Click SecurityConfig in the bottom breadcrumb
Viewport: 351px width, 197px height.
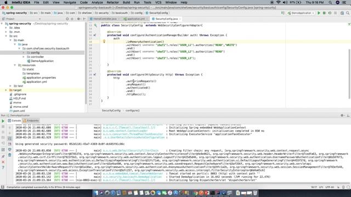pos(111,111)
